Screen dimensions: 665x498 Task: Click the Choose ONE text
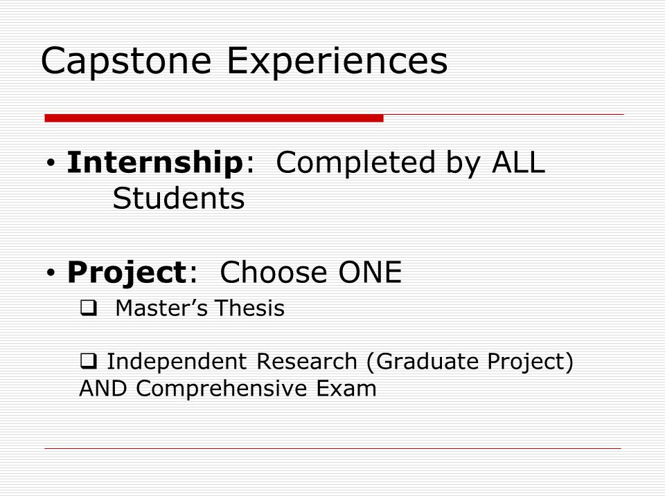tap(311, 273)
